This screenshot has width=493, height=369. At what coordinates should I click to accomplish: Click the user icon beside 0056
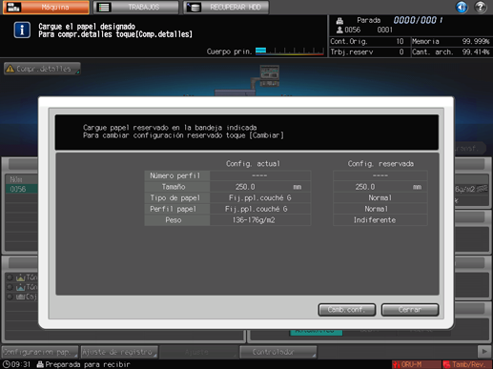click(339, 30)
